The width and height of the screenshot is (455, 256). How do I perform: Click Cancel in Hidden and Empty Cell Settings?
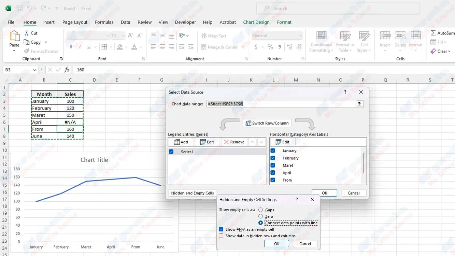click(x=305, y=244)
